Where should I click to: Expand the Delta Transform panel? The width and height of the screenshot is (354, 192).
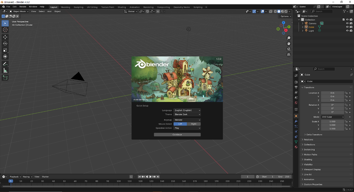[x=314, y=135]
